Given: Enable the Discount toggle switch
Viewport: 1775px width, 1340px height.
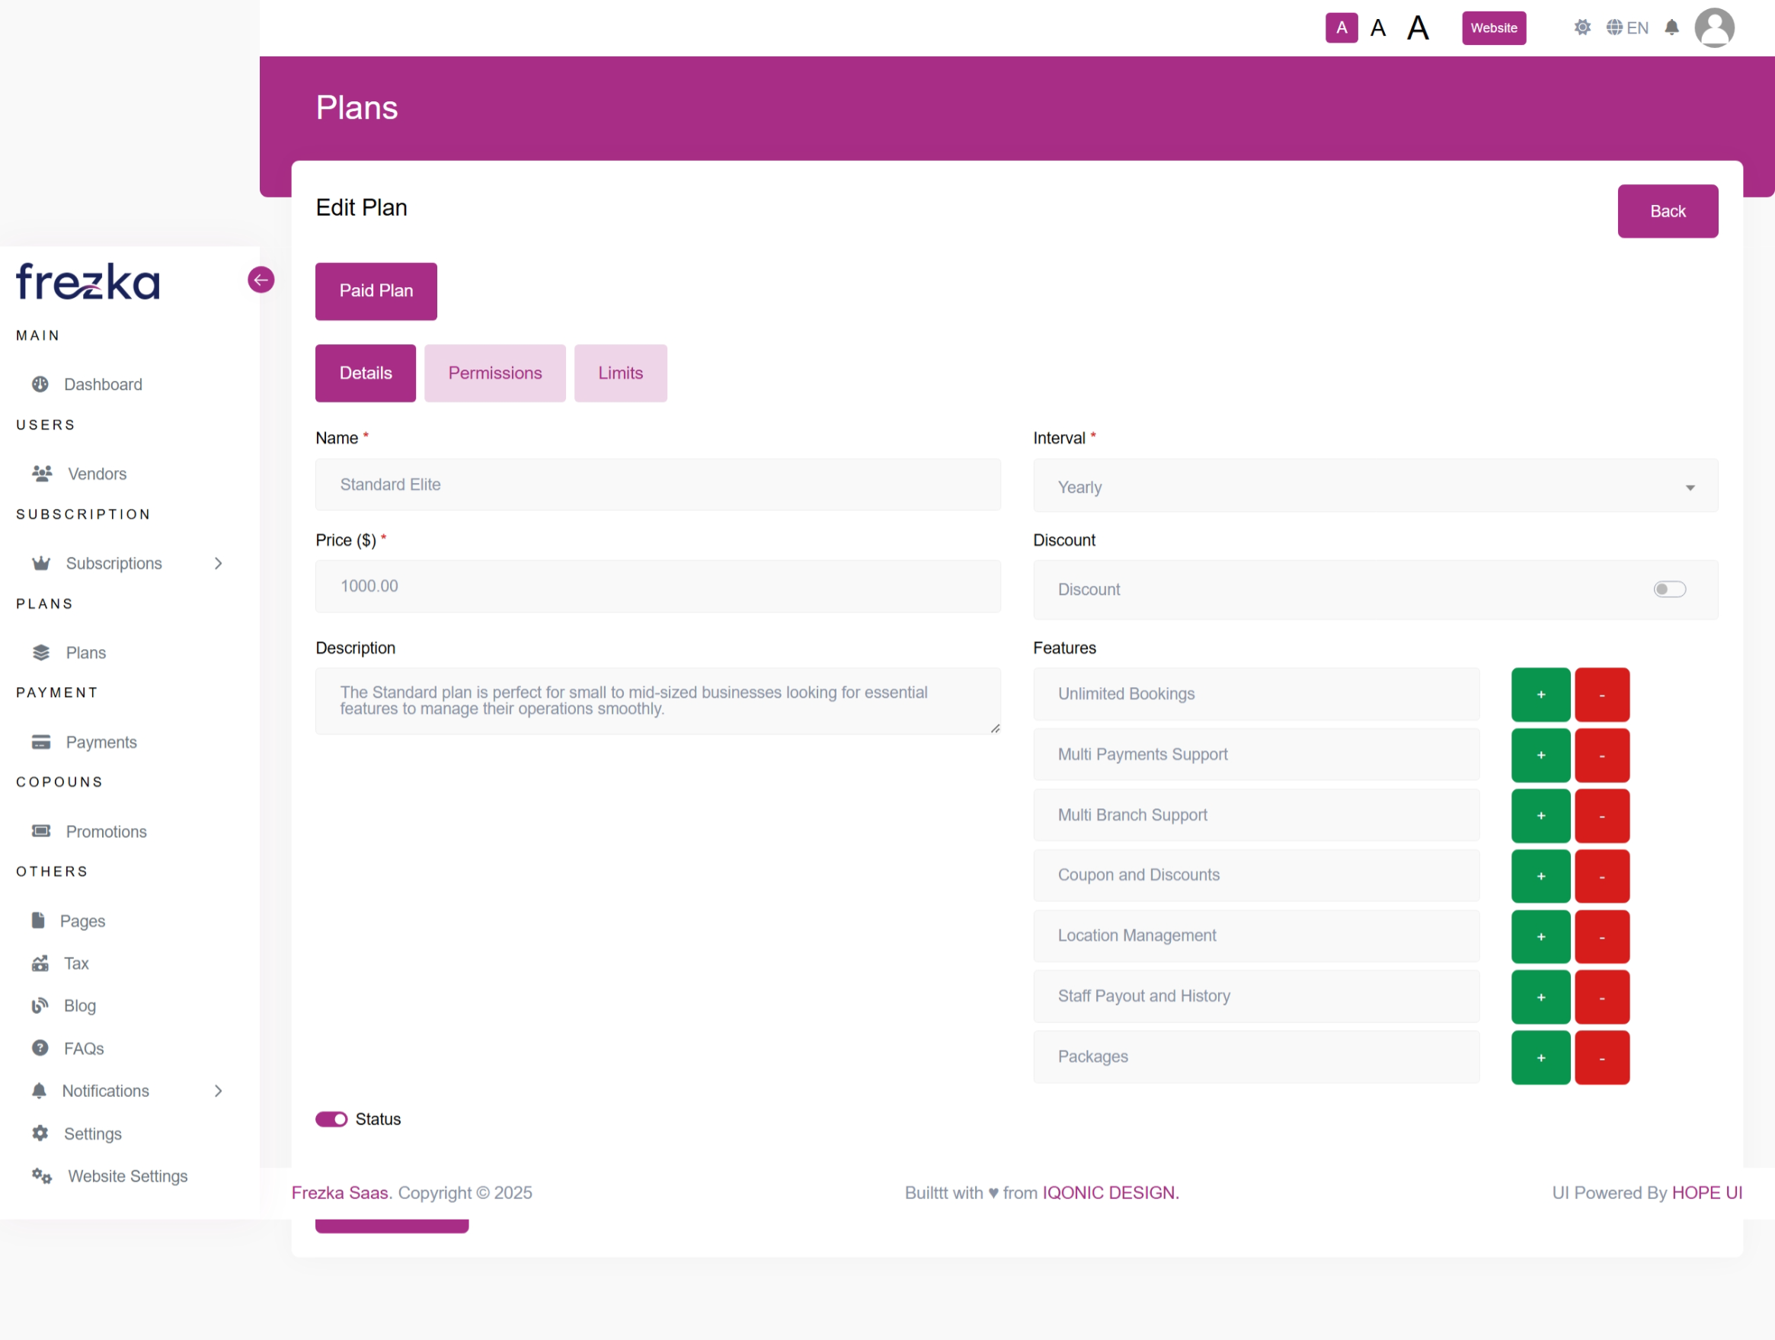Looking at the screenshot, I should coord(1669,590).
